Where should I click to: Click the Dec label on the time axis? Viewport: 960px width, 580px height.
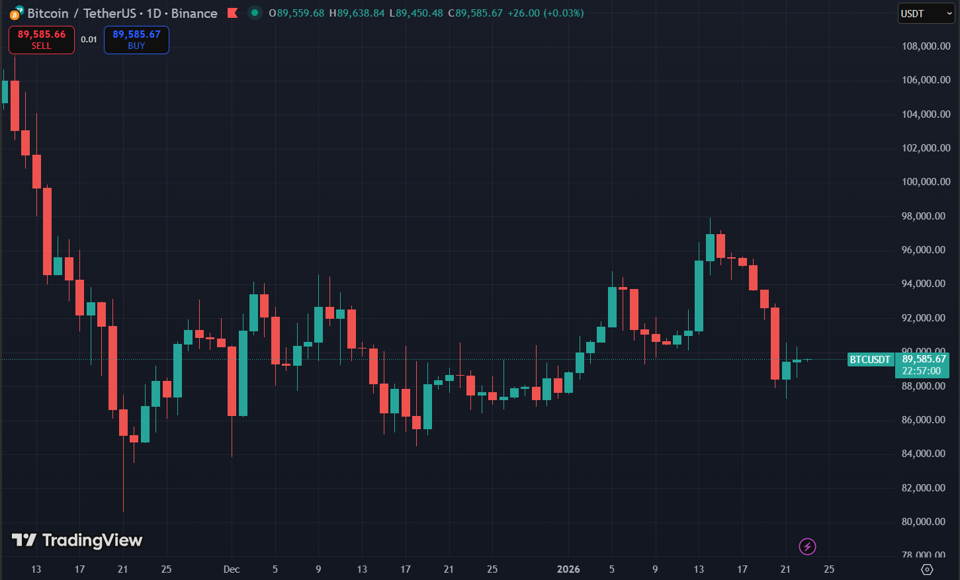(x=231, y=569)
